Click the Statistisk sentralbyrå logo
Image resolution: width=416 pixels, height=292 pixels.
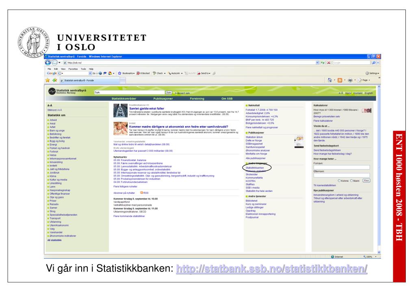pos(67,91)
